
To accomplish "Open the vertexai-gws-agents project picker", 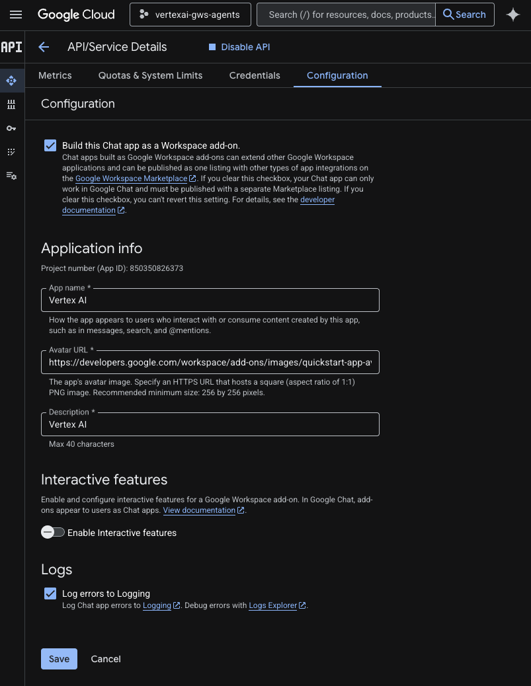I will pyautogui.click(x=190, y=15).
